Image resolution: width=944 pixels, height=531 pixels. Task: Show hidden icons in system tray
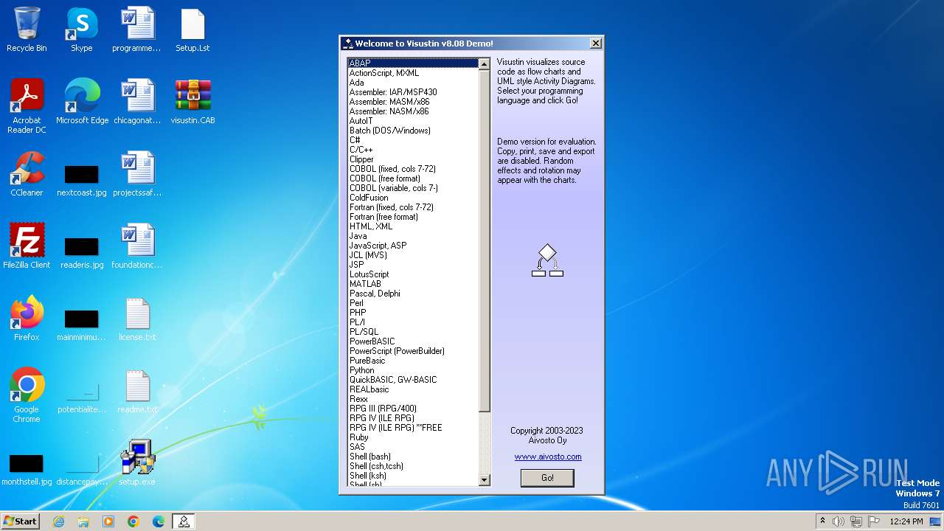[x=822, y=521]
